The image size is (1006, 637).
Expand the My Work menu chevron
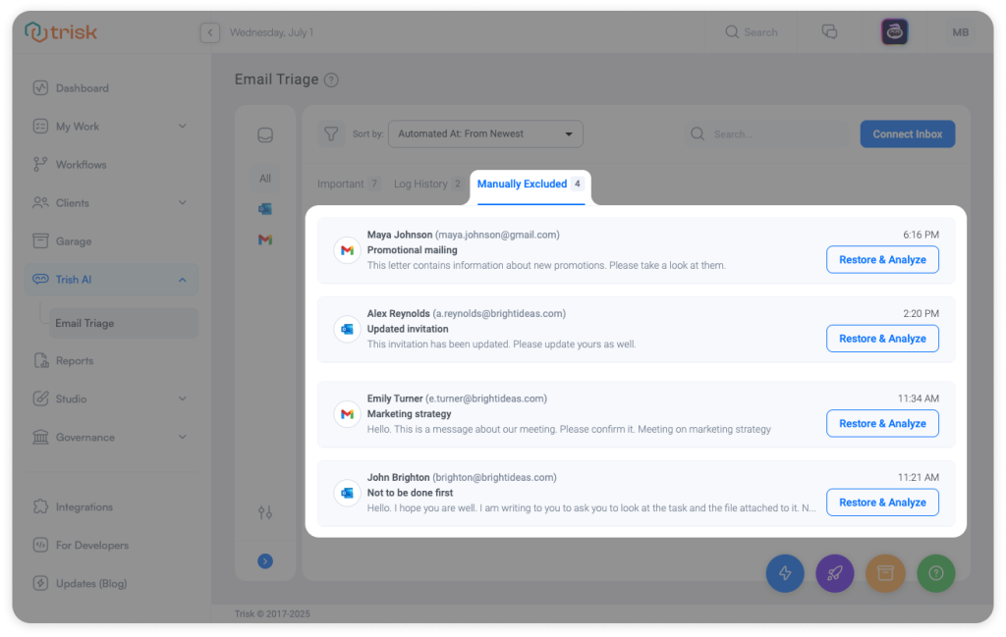coord(182,127)
